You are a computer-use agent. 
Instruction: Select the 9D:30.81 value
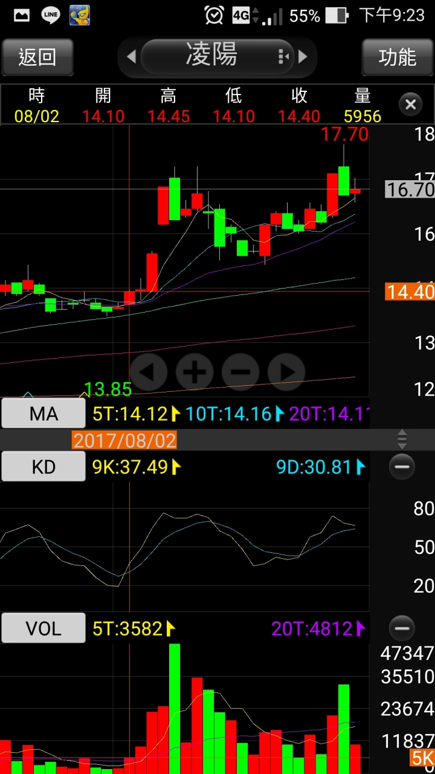click(x=321, y=467)
